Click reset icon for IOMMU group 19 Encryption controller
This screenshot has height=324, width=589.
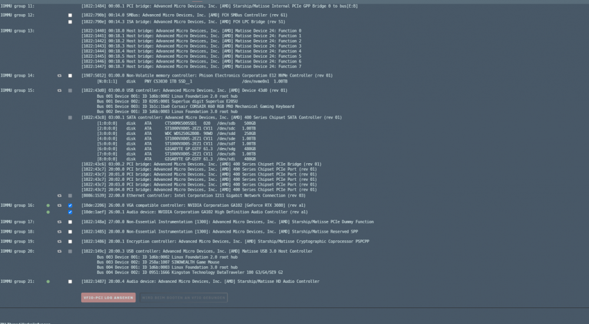[59, 242]
